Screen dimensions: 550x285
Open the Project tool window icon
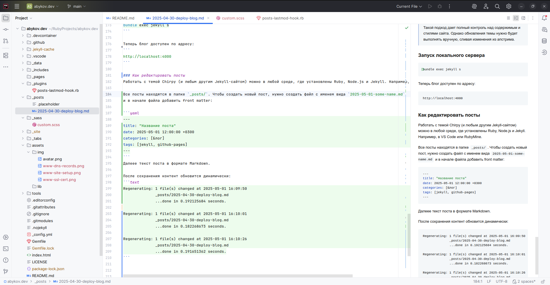[x=6, y=18]
